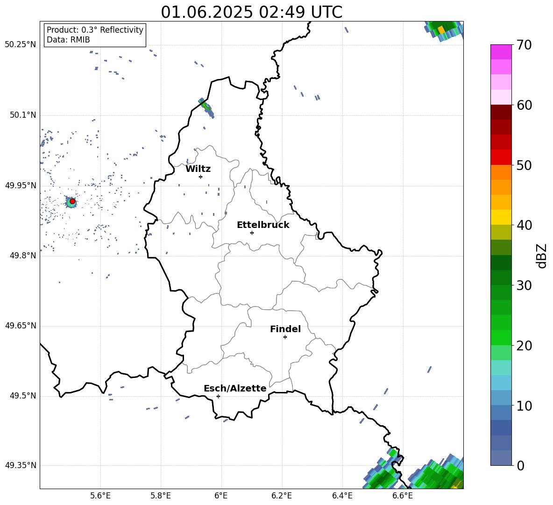Click the yellow colorbar segment at 40
The image size is (553, 505).
pyautogui.click(x=501, y=217)
